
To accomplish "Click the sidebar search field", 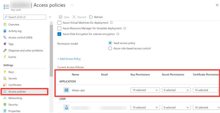I will point(25,17).
